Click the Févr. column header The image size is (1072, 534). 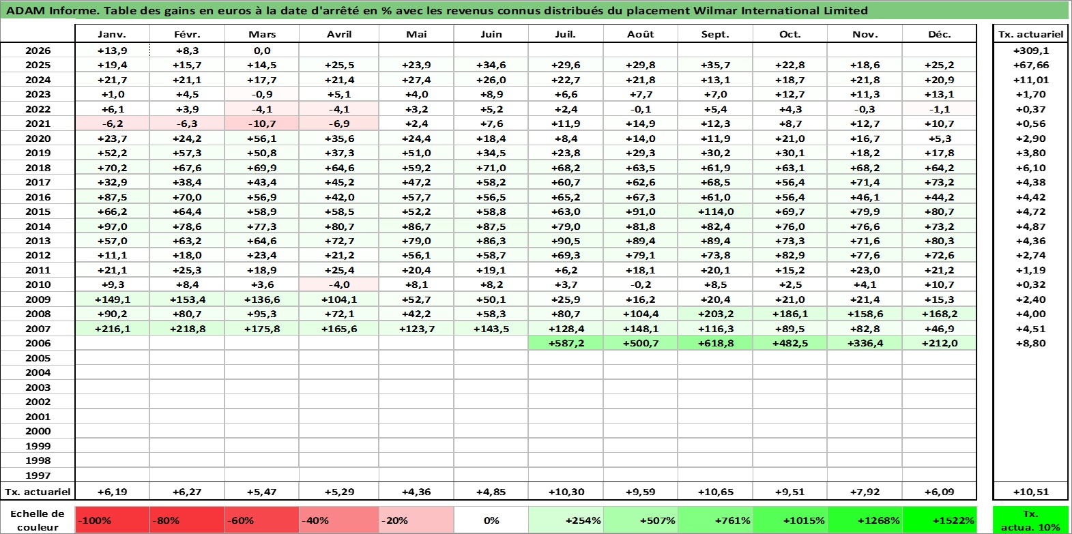187,34
